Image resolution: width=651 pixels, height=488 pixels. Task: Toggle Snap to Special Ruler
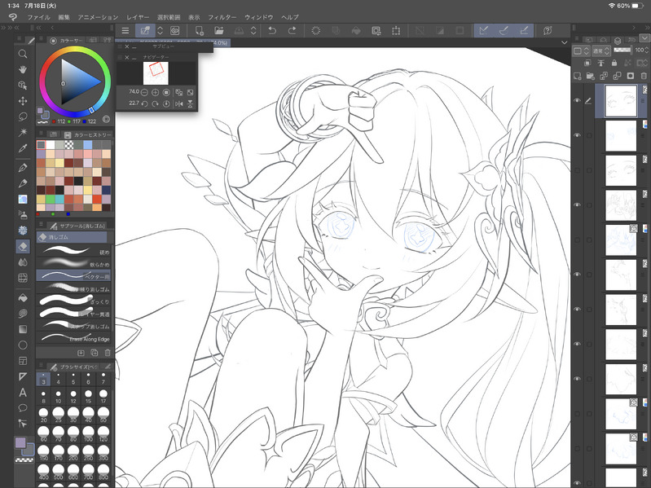(504, 30)
